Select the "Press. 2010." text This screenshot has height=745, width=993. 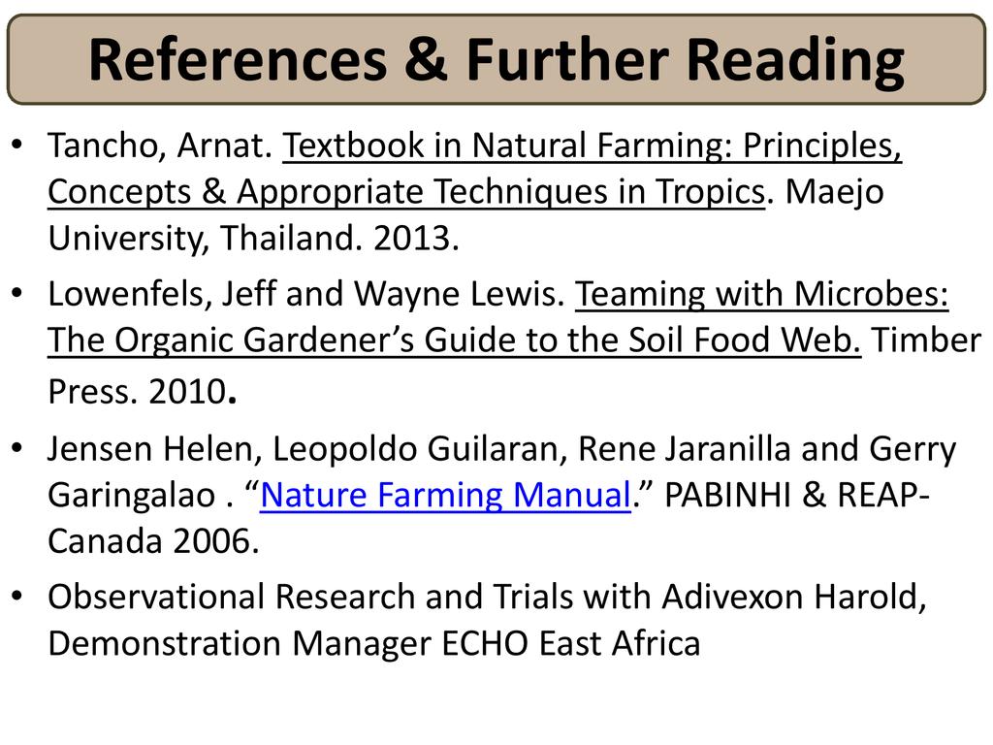click(142, 391)
